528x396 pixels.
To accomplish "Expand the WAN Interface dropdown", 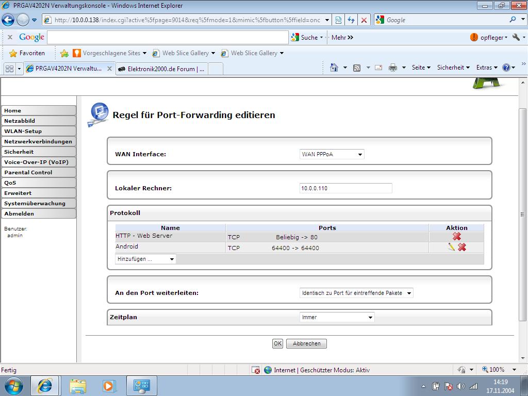I will pos(332,154).
